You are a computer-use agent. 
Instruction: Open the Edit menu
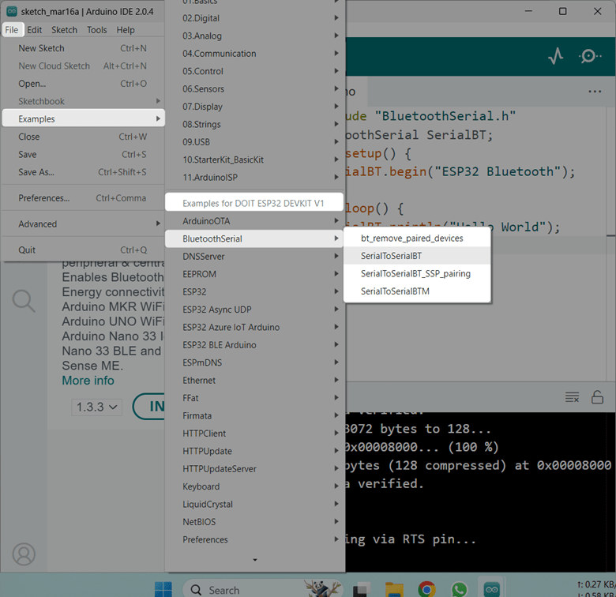pos(35,30)
